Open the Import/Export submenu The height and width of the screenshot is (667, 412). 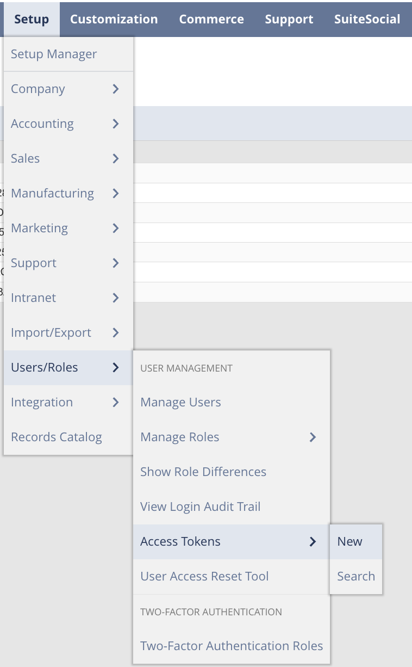coord(51,332)
